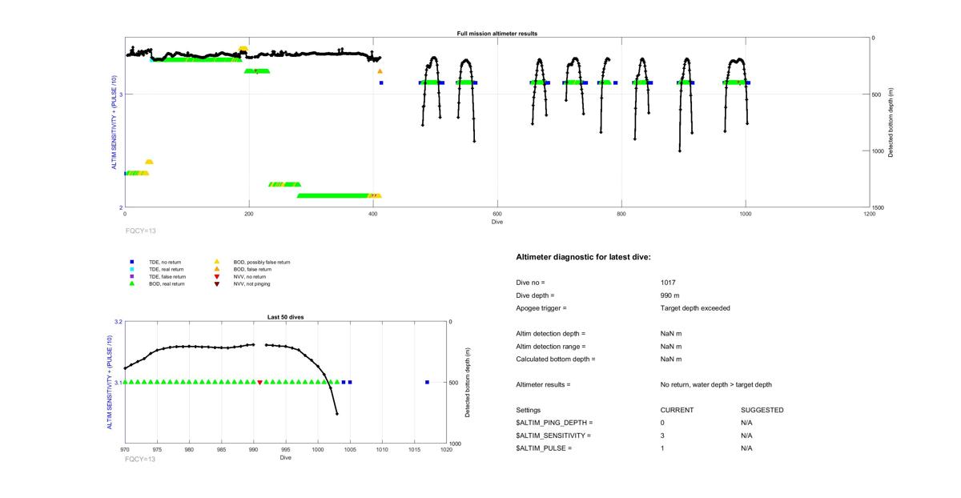Click the '$ALTIM_PING_DEPTH =' setting label

click(x=555, y=423)
